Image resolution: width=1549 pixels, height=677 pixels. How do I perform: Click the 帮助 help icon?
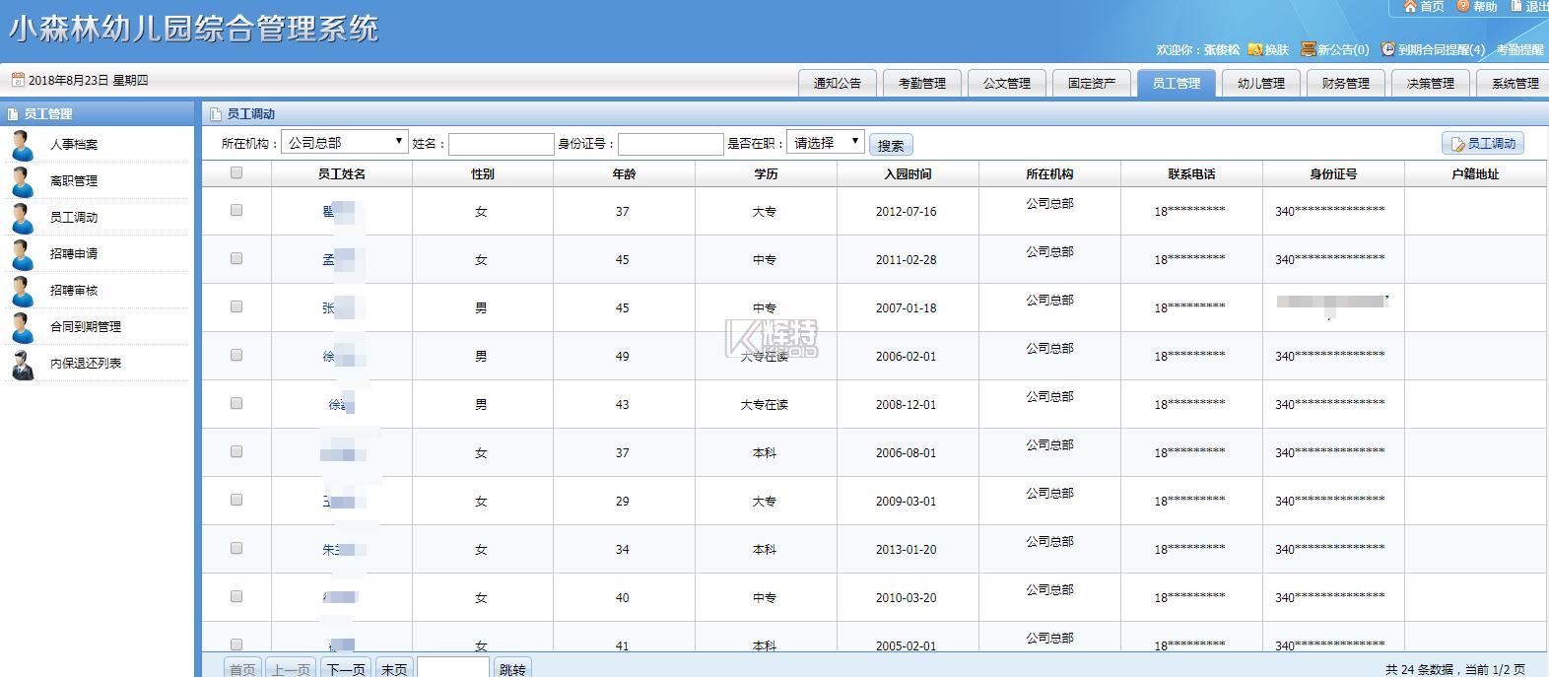point(1463,7)
